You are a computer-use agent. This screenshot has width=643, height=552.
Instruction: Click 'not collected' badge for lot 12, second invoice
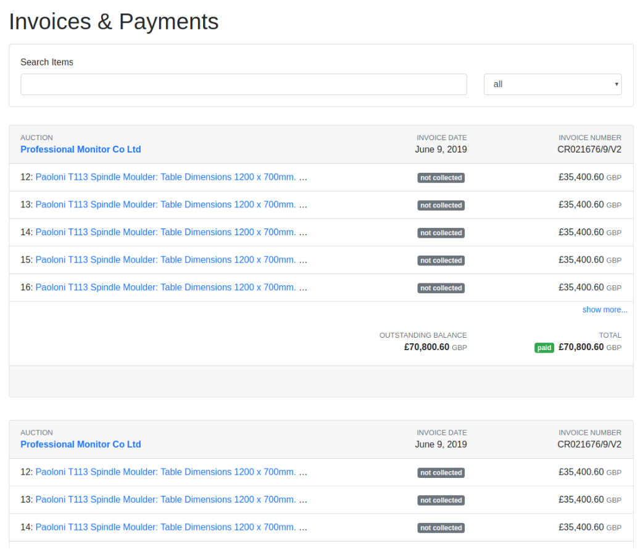click(x=441, y=473)
